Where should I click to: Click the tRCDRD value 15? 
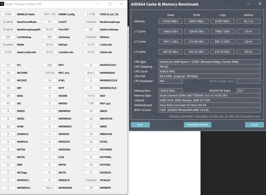tap(8, 80)
